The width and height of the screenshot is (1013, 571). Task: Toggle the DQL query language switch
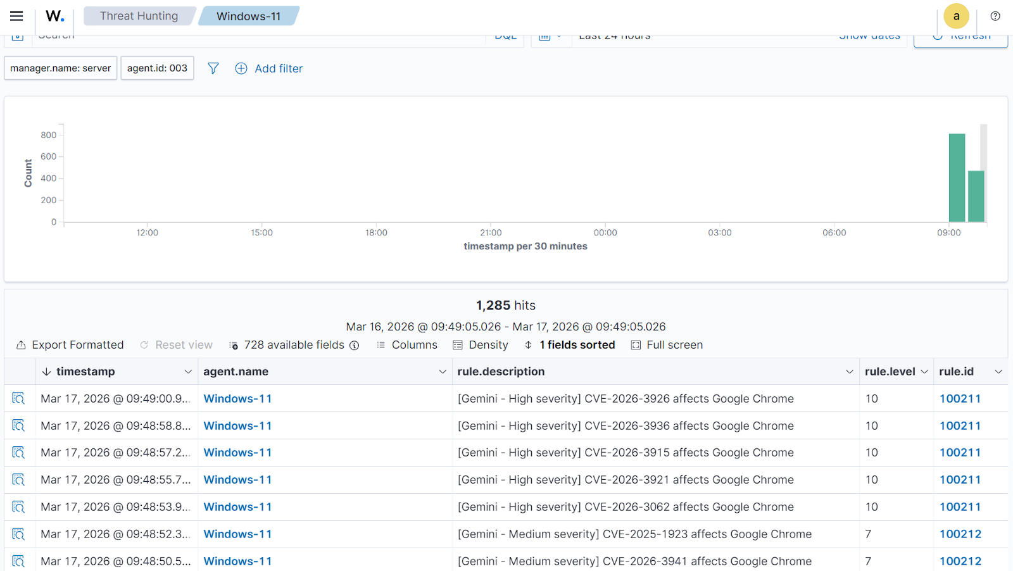coord(505,35)
